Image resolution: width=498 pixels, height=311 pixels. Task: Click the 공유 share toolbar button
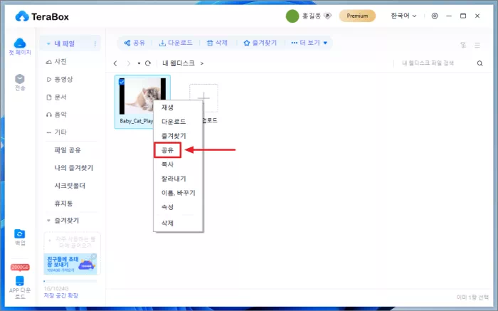134,43
